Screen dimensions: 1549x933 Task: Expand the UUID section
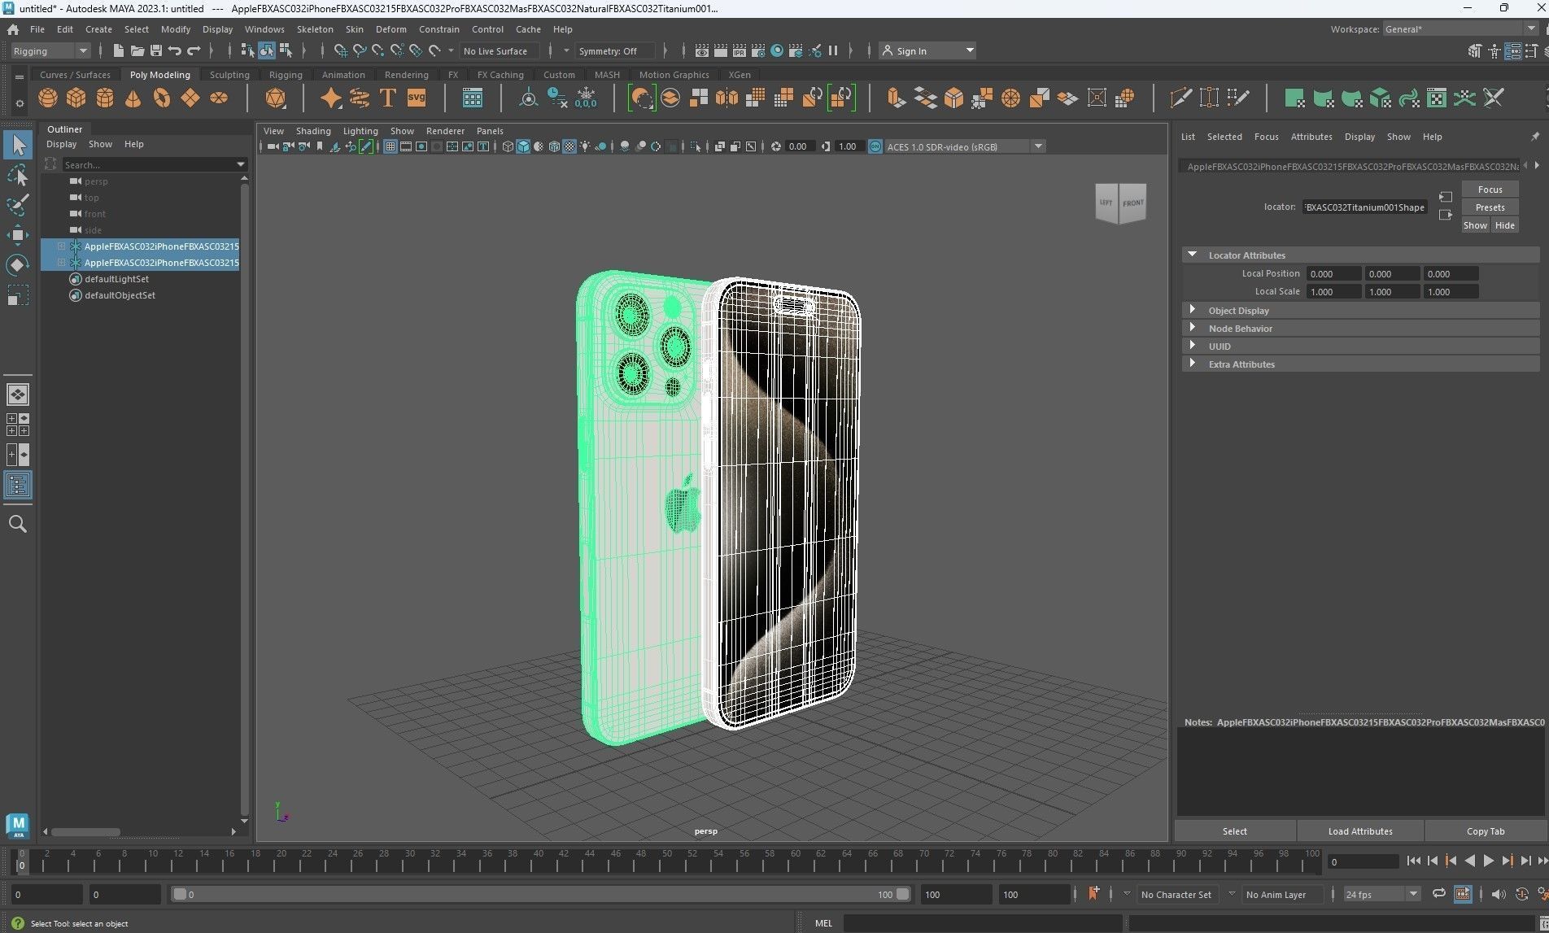click(x=1360, y=347)
